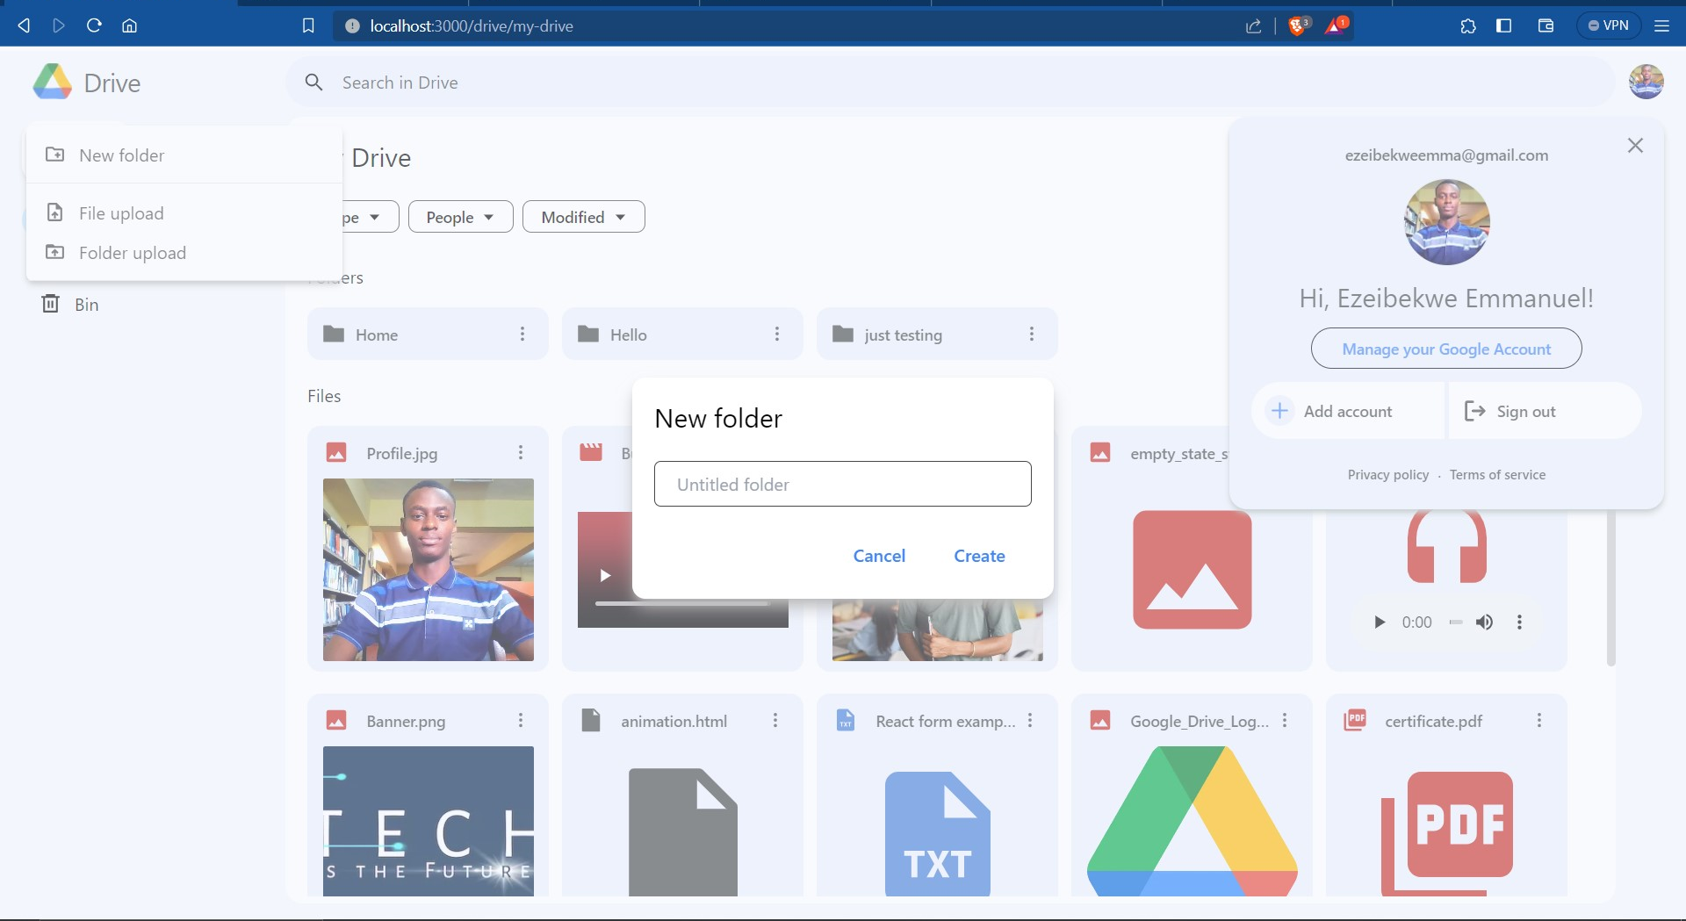Open audio player more options menu
The image size is (1686, 921).
[x=1519, y=622]
